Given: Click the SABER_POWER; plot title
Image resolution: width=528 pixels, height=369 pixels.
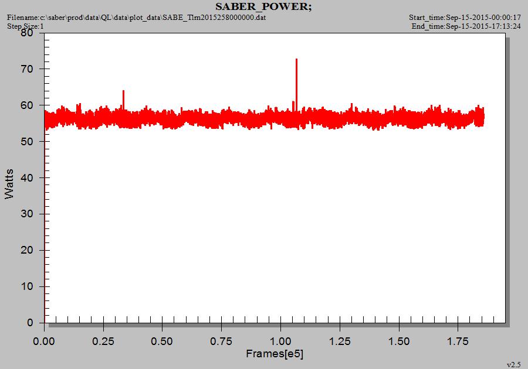Looking at the screenshot, I should (x=263, y=6).
